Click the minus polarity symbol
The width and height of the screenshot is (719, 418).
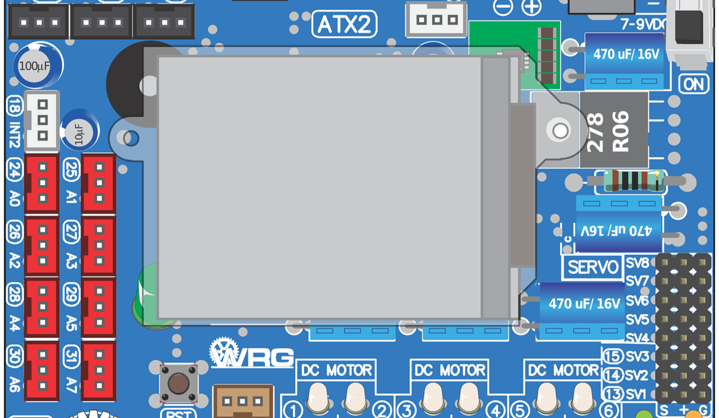[x=503, y=7]
